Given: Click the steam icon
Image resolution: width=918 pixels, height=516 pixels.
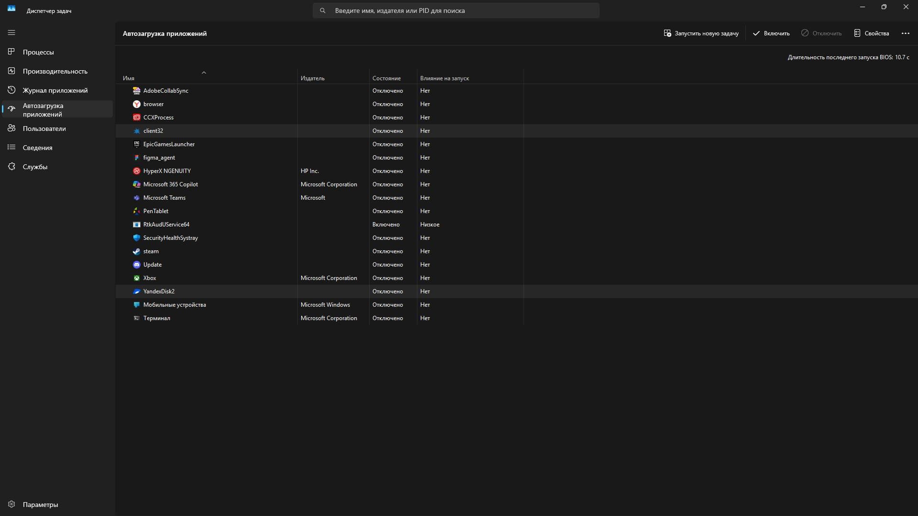Looking at the screenshot, I should [x=137, y=251].
